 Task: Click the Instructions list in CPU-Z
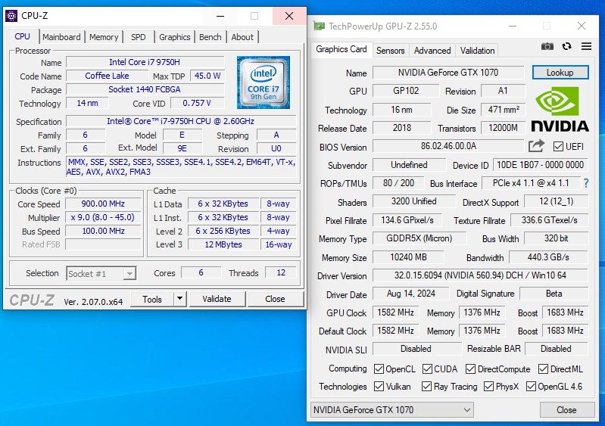[x=181, y=167]
